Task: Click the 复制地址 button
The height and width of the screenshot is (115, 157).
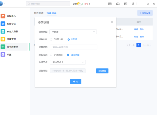Action: point(102,71)
